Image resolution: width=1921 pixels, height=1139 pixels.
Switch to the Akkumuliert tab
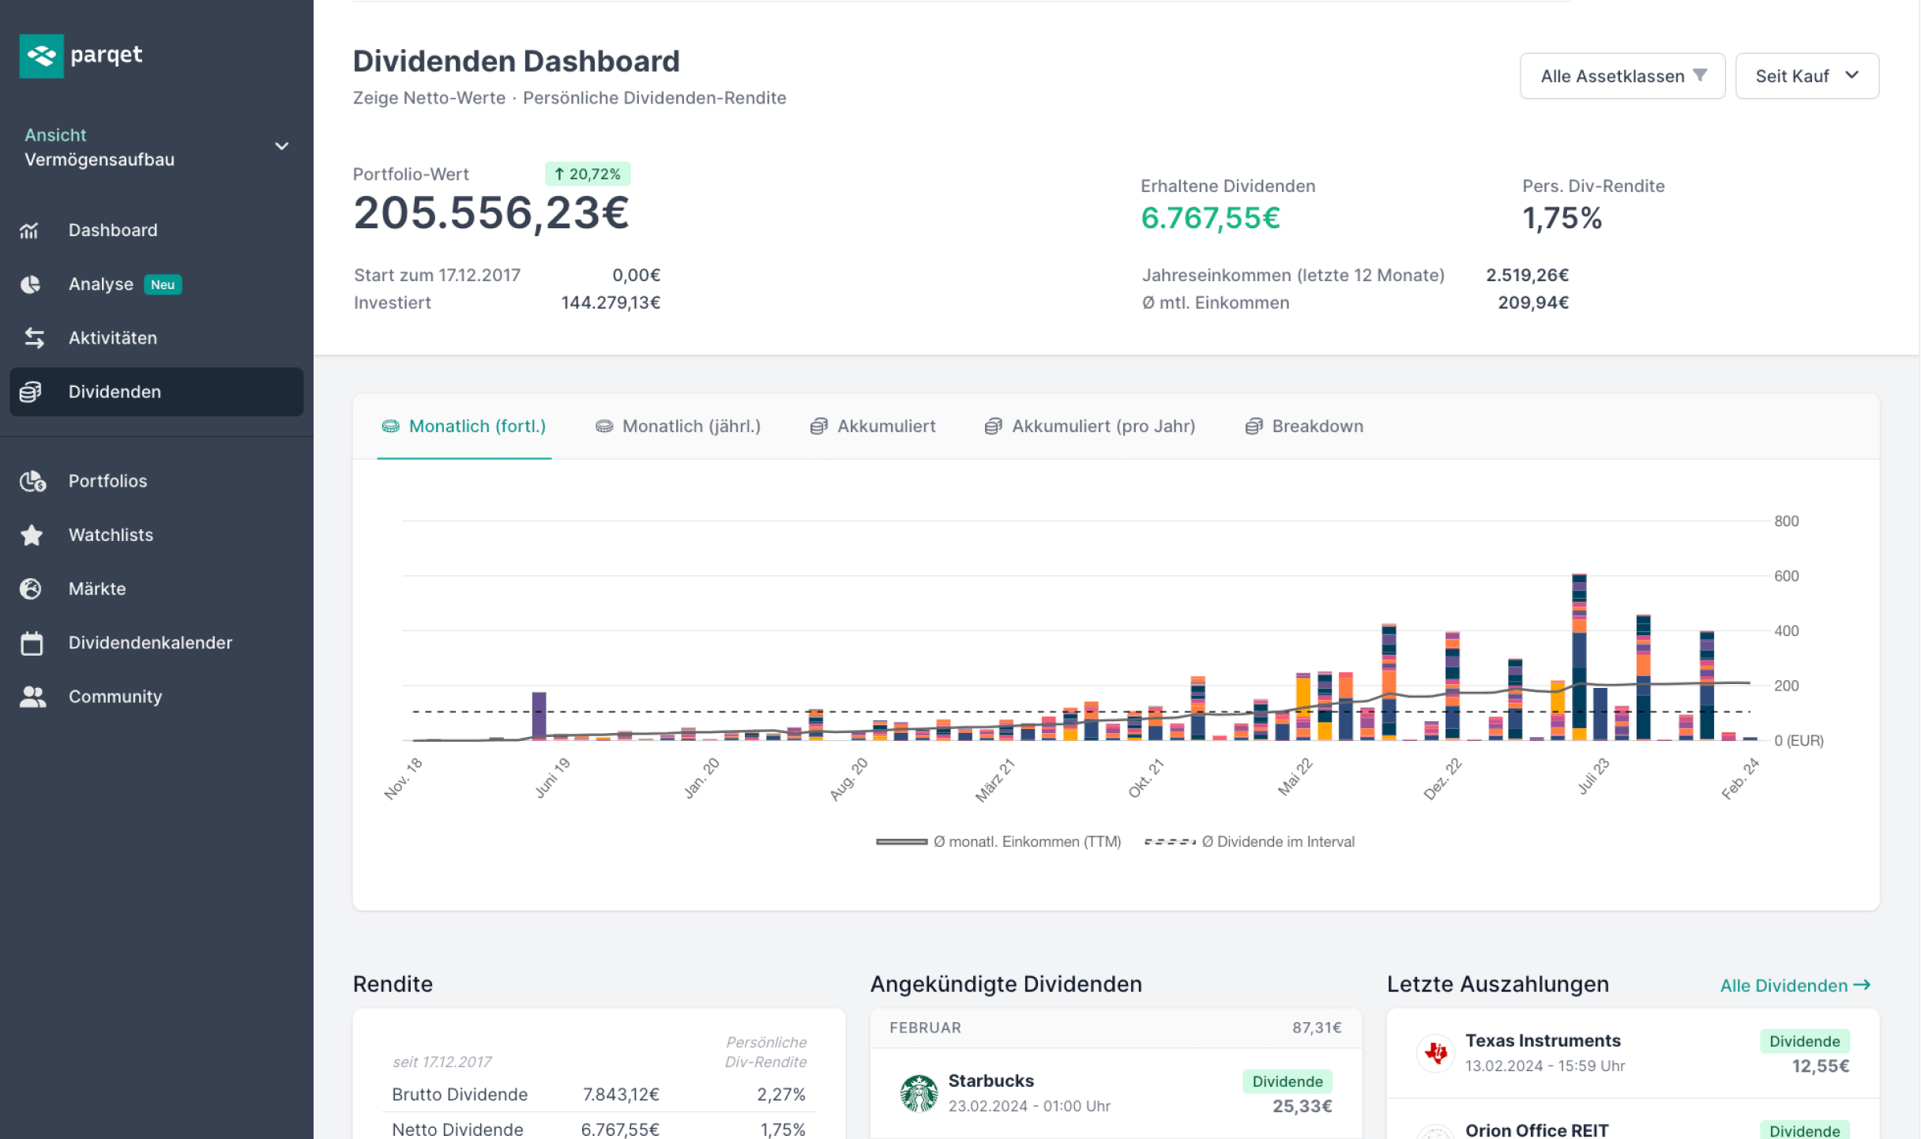pos(873,427)
